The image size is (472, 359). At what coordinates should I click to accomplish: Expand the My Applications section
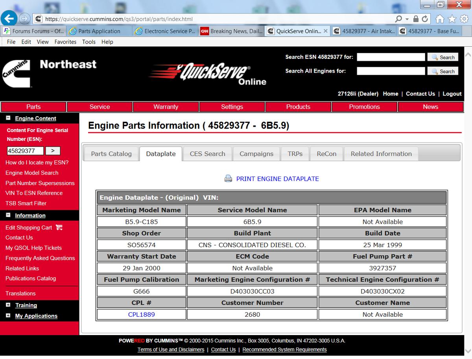pyautogui.click(x=8, y=315)
